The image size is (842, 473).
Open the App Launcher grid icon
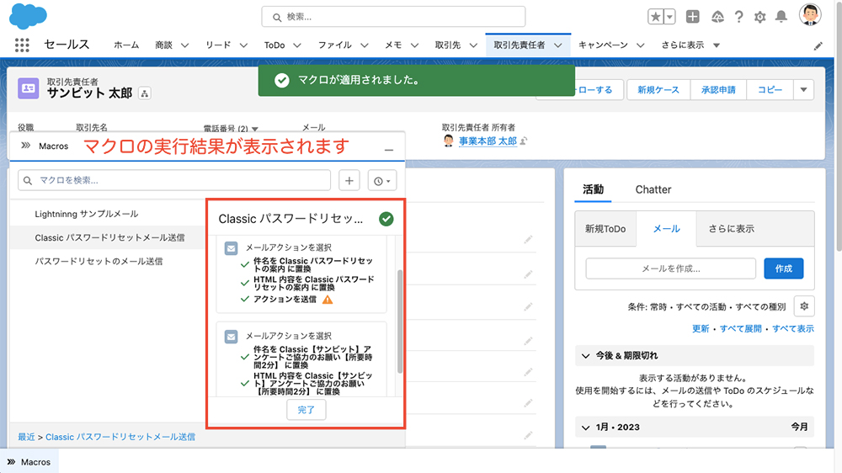(22, 45)
